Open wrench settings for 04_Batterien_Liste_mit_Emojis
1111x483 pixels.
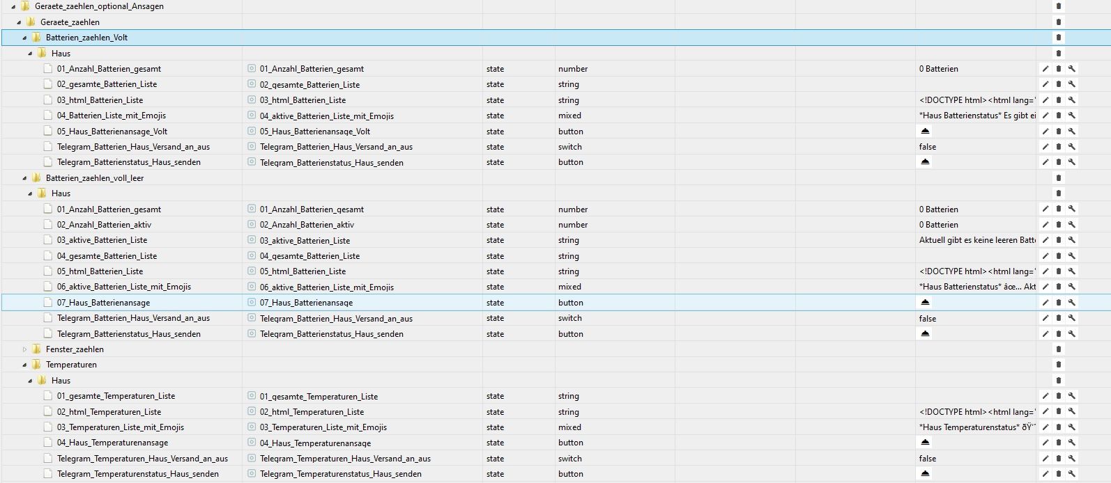tap(1072, 116)
